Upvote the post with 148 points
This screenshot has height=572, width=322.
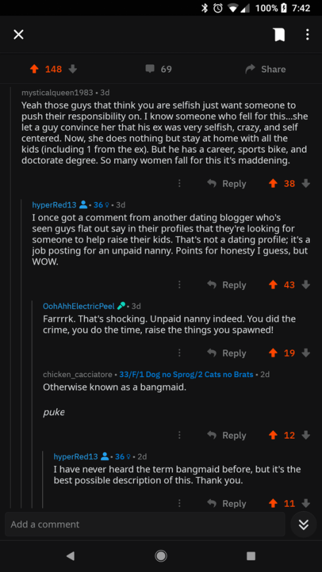click(x=35, y=69)
